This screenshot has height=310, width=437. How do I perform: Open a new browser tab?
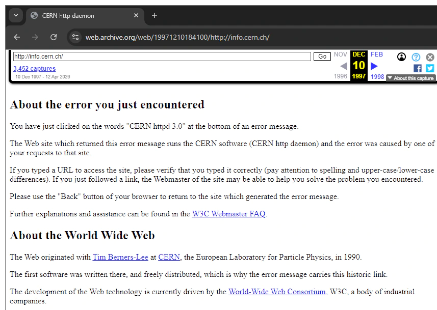coord(154,16)
